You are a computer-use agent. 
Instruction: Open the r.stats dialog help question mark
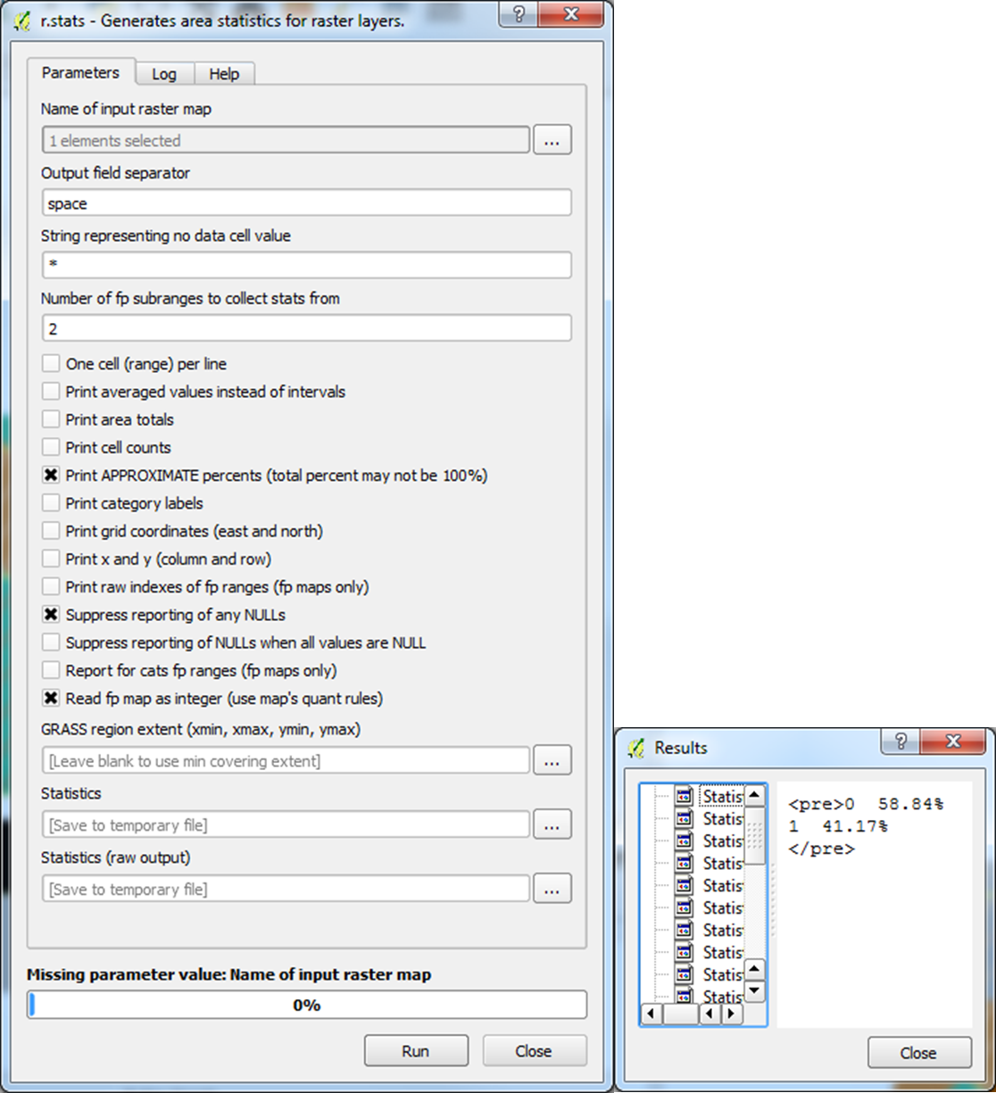(x=518, y=14)
